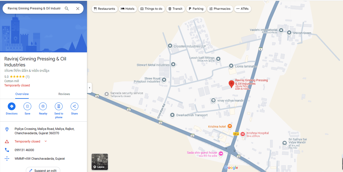Click the Krishna Hospital pin
The width and height of the screenshot is (343, 172).
pos(243,134)
